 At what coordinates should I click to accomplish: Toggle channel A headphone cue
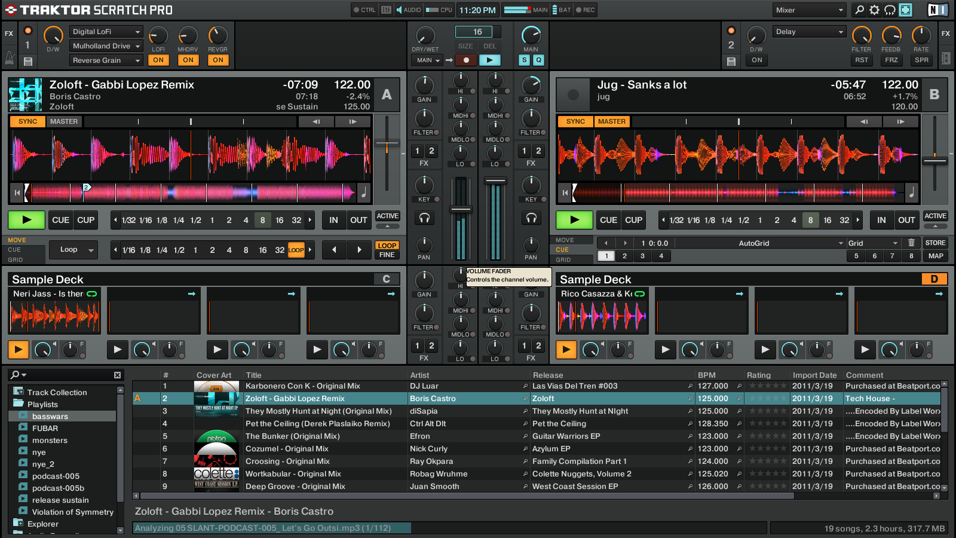[424, 218]
